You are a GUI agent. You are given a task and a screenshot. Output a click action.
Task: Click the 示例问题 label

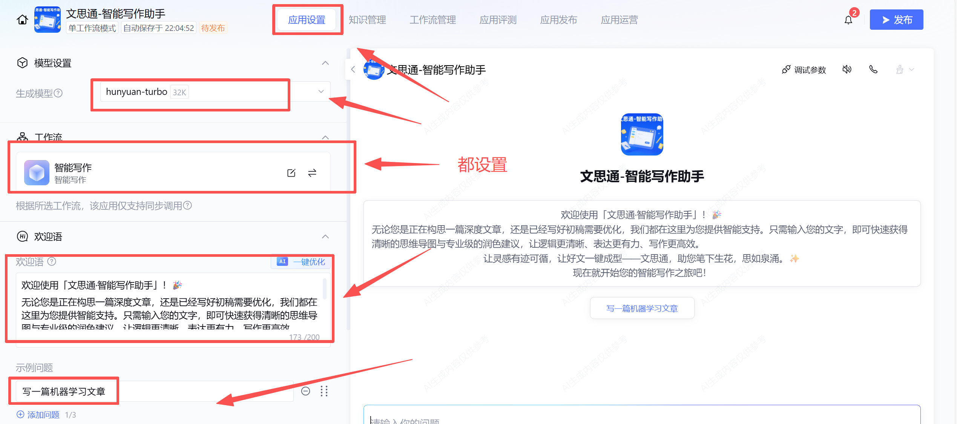34,368
